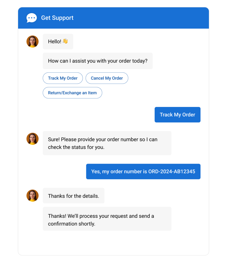Click the agent avatar beside 'Thanks for the details'
This screenshot has height=269, width=227.
[x=33, y=195]
